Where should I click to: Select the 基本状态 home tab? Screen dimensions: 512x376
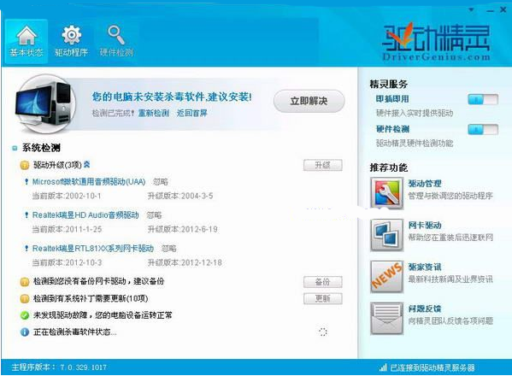[26, 42]
